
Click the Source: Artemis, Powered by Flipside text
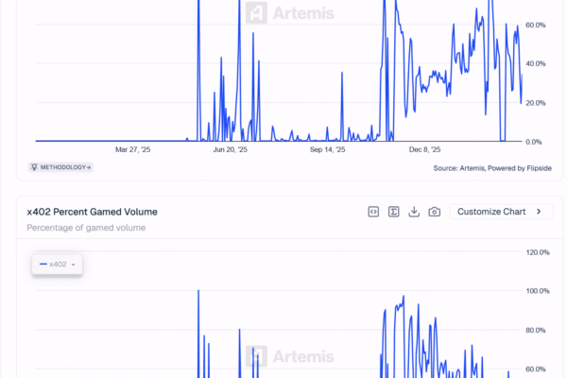pos(478,168)
